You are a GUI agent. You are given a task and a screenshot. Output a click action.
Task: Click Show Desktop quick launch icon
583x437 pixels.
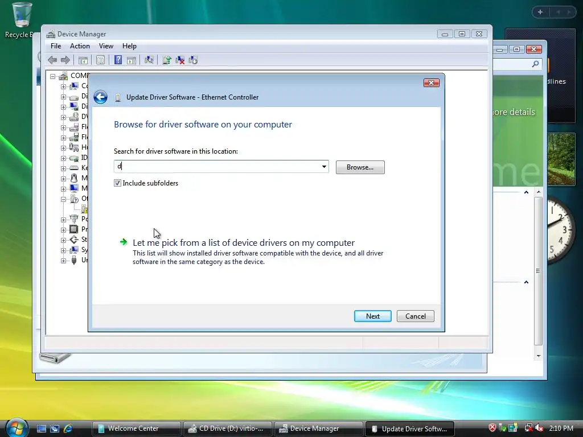pos(41,428)
